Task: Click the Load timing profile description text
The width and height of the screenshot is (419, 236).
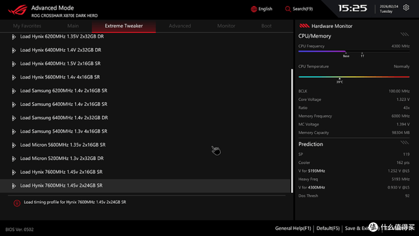Action: pos(75,202)
